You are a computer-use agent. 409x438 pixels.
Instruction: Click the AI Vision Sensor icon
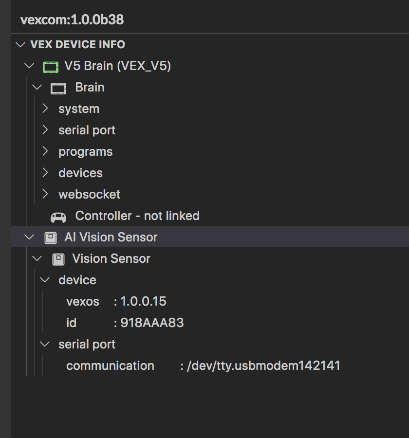[50, 237]
